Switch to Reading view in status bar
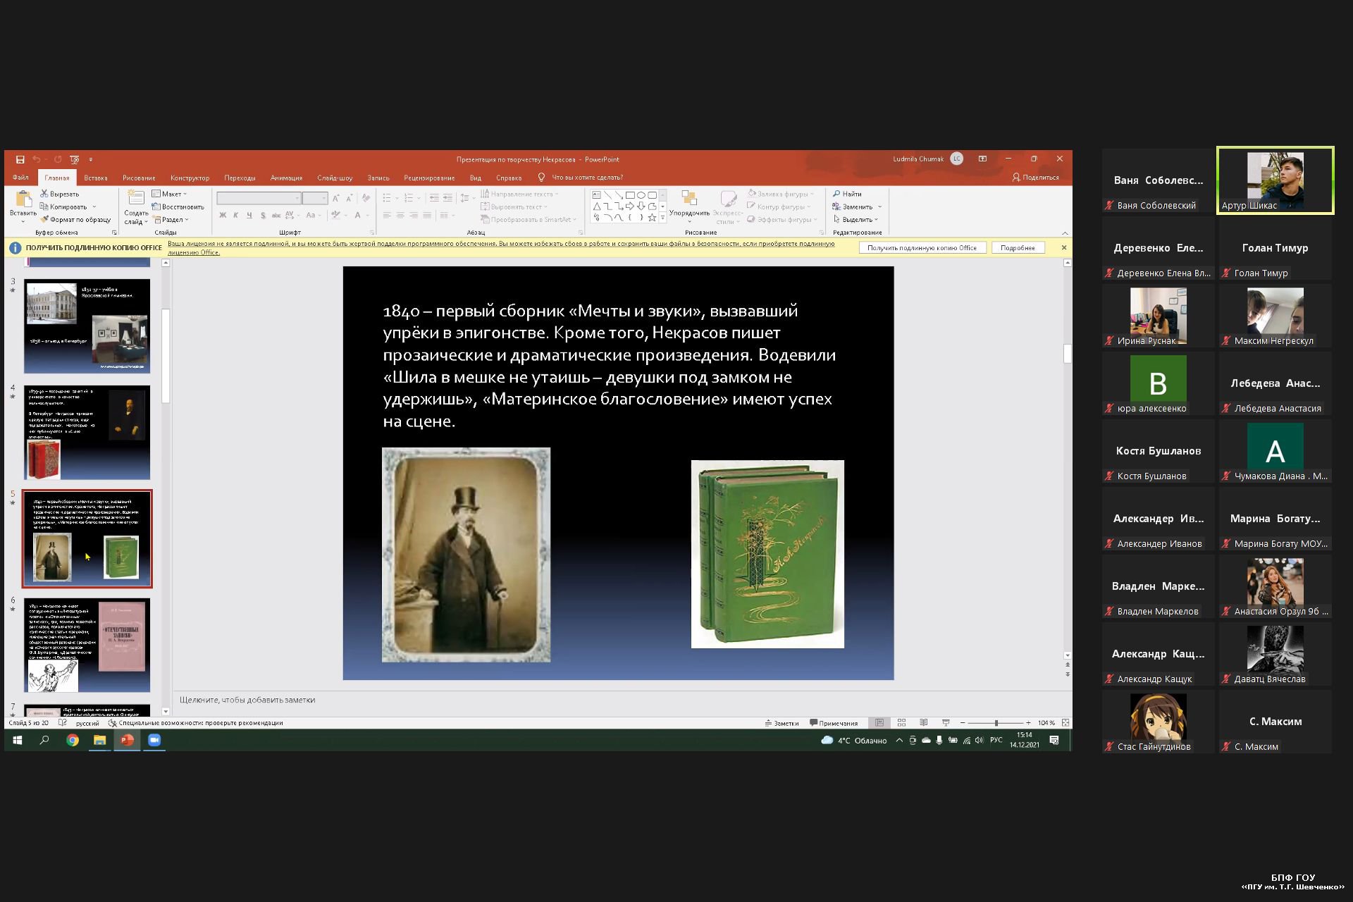 click(923, 723)
